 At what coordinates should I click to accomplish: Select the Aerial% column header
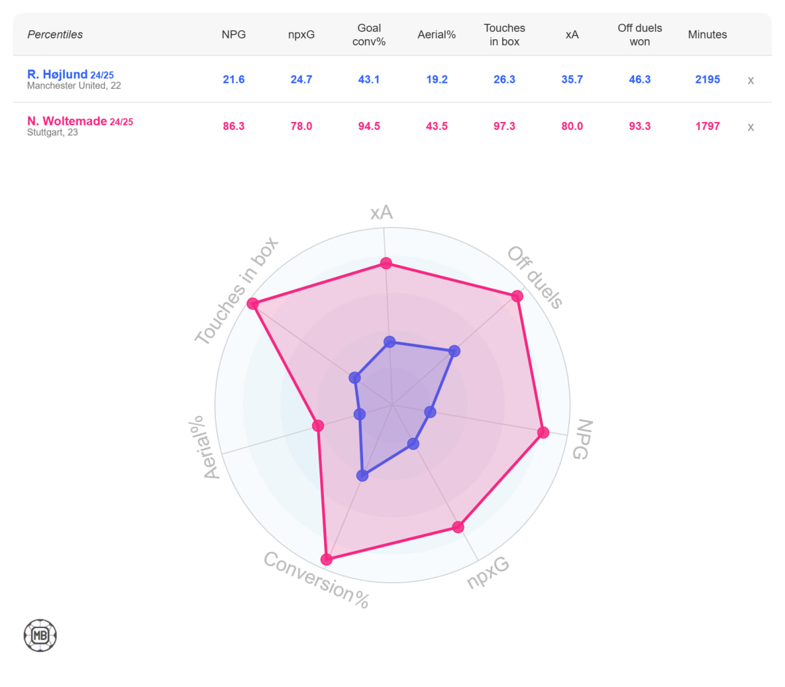tap(437, 35)
